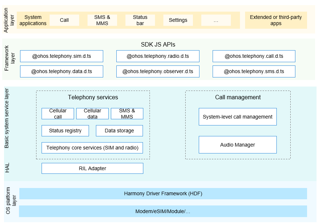Click the RIL Adapter box
This screenshot has height=224, width=318.
[92, 168]
